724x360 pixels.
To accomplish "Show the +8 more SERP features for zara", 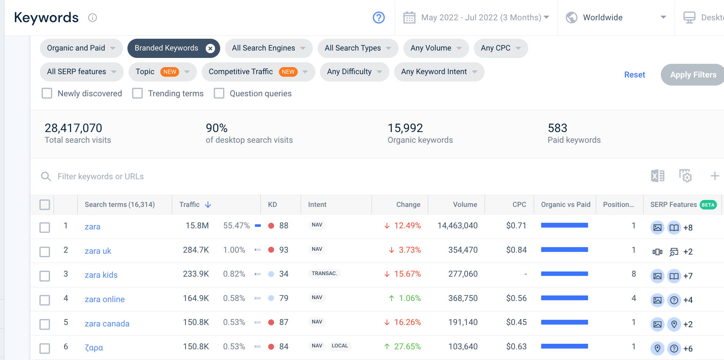I will click(x=688, y=228).
